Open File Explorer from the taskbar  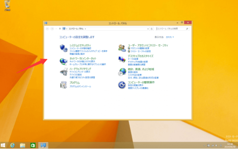click(22, 145)
